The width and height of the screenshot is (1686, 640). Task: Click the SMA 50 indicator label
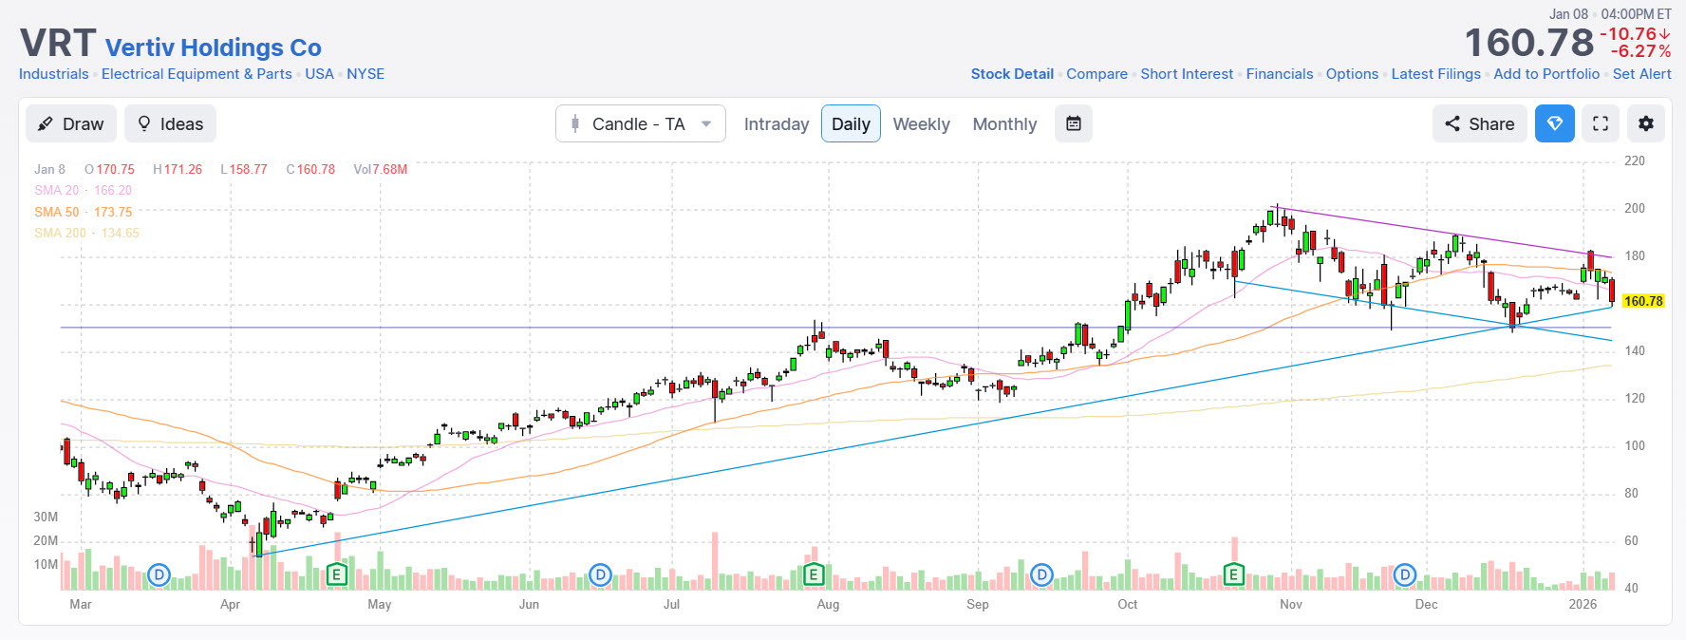[x=57, y=212]
